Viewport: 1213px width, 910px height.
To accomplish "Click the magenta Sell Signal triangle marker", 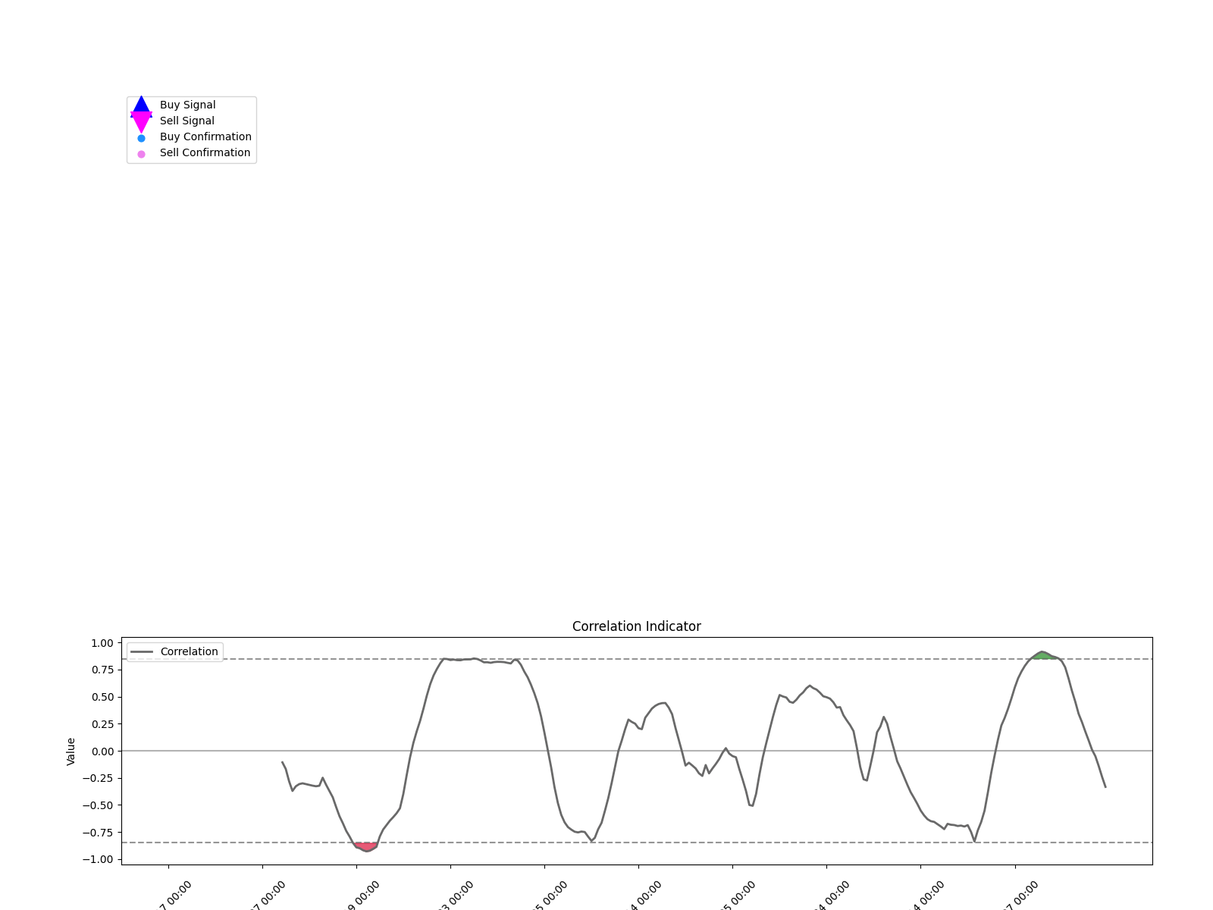I will point(141,122).
